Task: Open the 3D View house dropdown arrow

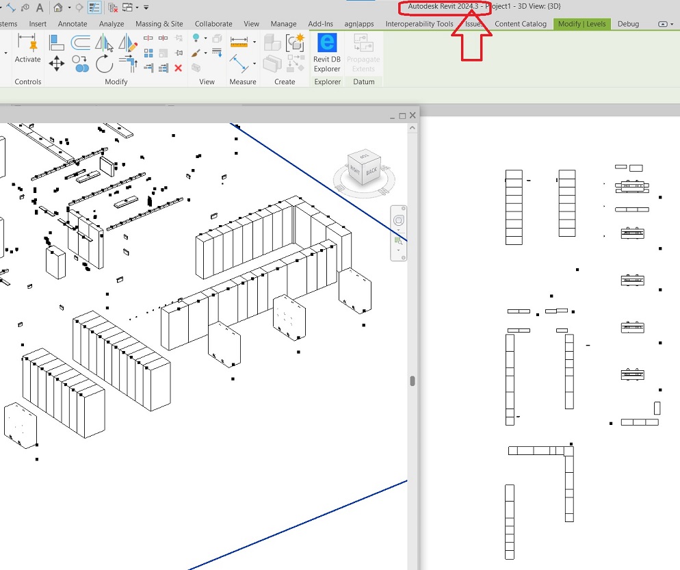Action: click(69, 8)
